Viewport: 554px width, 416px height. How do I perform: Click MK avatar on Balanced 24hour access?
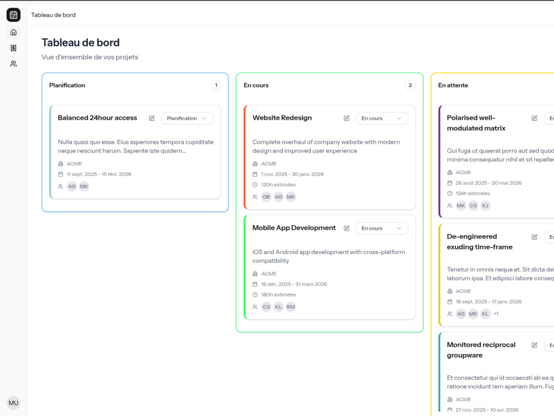coord(84,186)
